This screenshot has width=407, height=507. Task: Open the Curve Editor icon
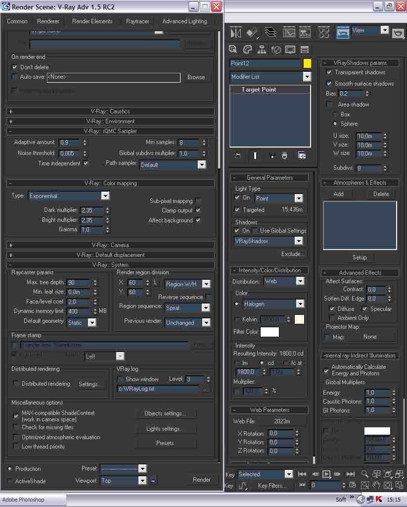[289, 32]
